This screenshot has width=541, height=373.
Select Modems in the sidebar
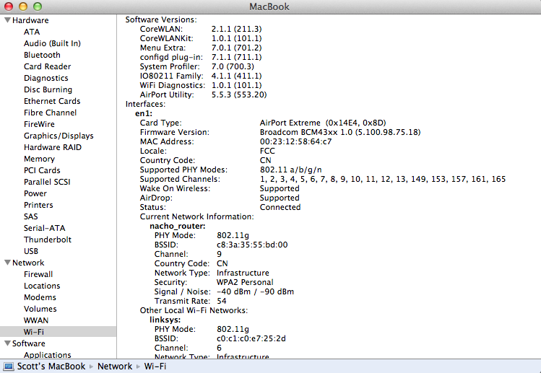[40, 297]
